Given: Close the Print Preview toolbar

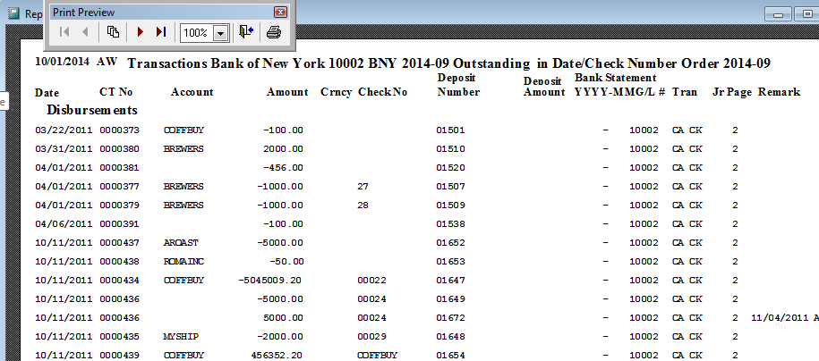Looking at the screenshot, I should pos(280,12).
